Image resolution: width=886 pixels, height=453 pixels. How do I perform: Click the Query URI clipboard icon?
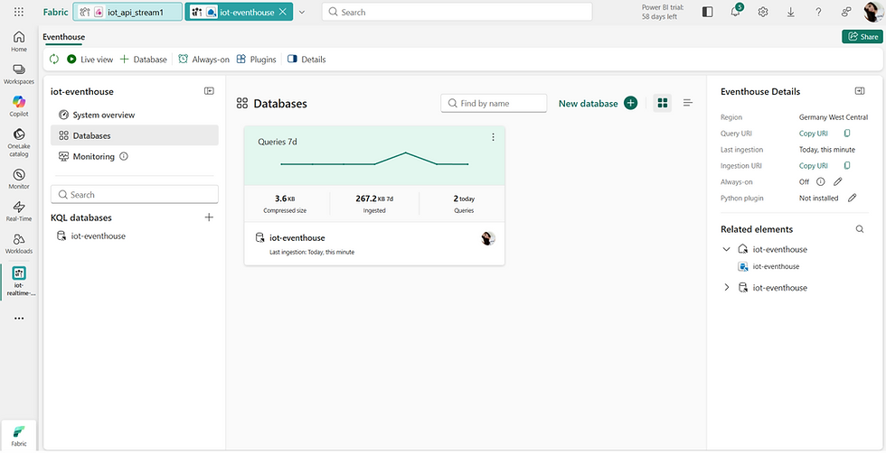[847, 134]
